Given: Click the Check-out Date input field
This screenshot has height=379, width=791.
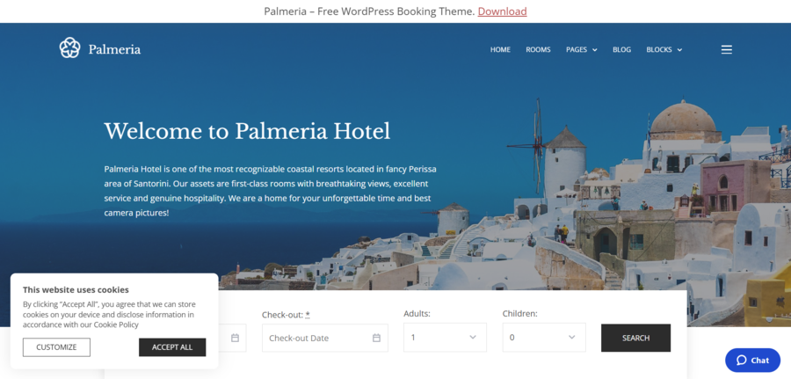Looking at the screenshot, I should [x=325, y=338].
